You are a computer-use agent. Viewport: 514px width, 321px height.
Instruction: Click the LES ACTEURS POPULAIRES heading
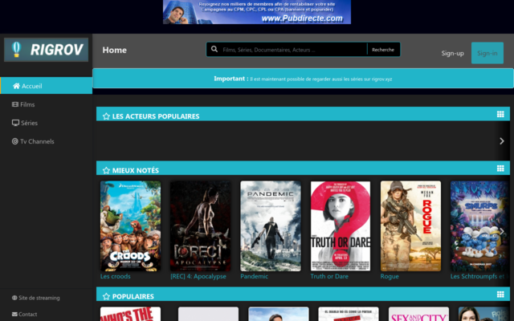pyautogui.click(x=156, y=116)
